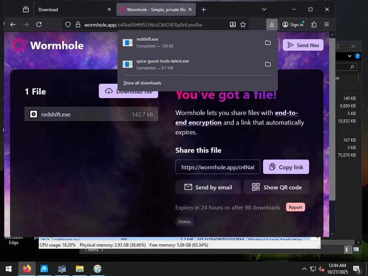Screen dimensions: 368x276
Task: Open the Windows Start menu
Action: 9,269
